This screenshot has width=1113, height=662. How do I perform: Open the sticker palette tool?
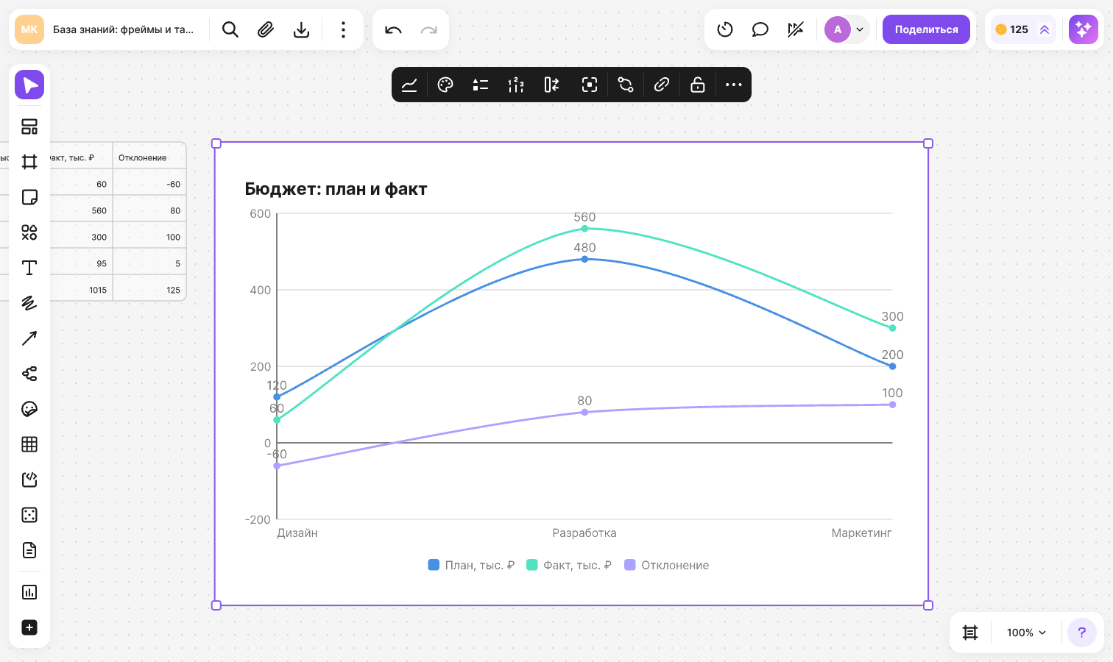[x=29, y=409]
